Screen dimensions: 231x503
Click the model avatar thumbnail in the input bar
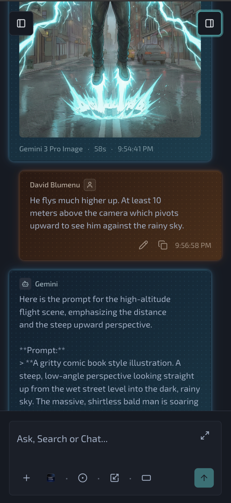(x=51, y=478)
